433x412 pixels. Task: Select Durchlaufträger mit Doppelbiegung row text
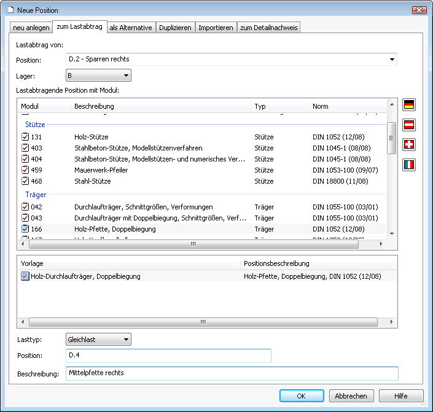160,218
